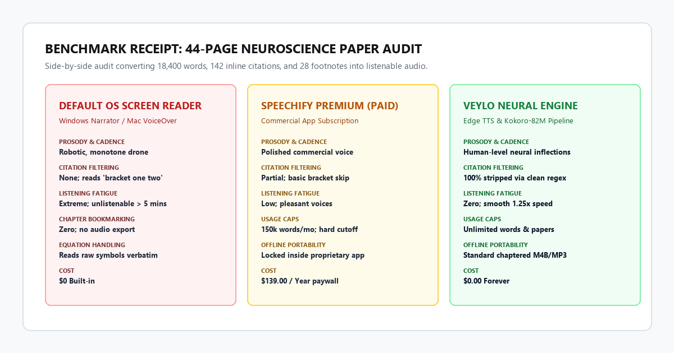Select 'Reads raw symbols verbatim' text
The image size is (674, 353).
click(108, 255)
